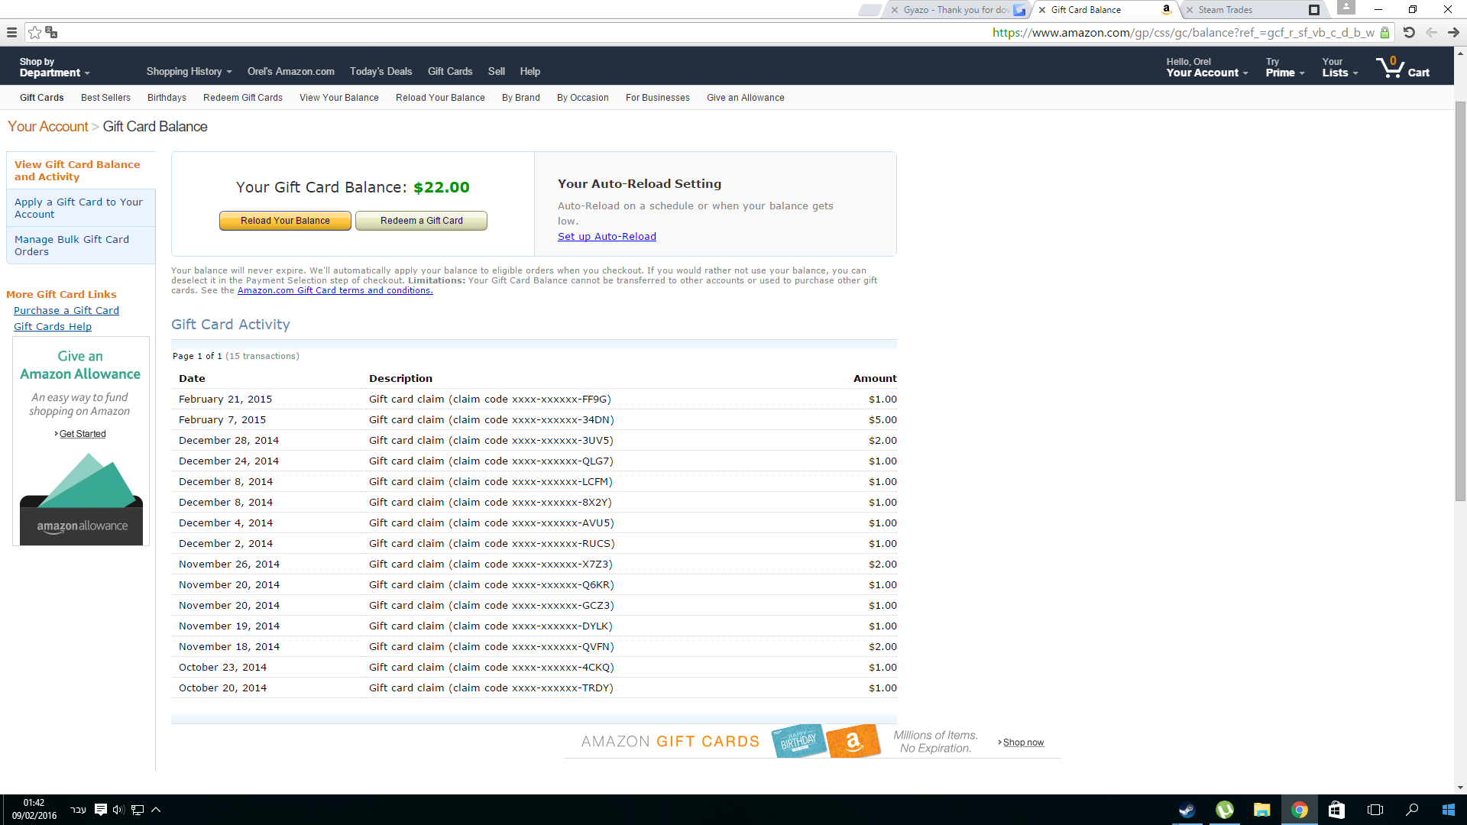Open the Purchase a Gift Card link
The height and width of the screenshot is (825, 1467).
click(x=66, y=311)
